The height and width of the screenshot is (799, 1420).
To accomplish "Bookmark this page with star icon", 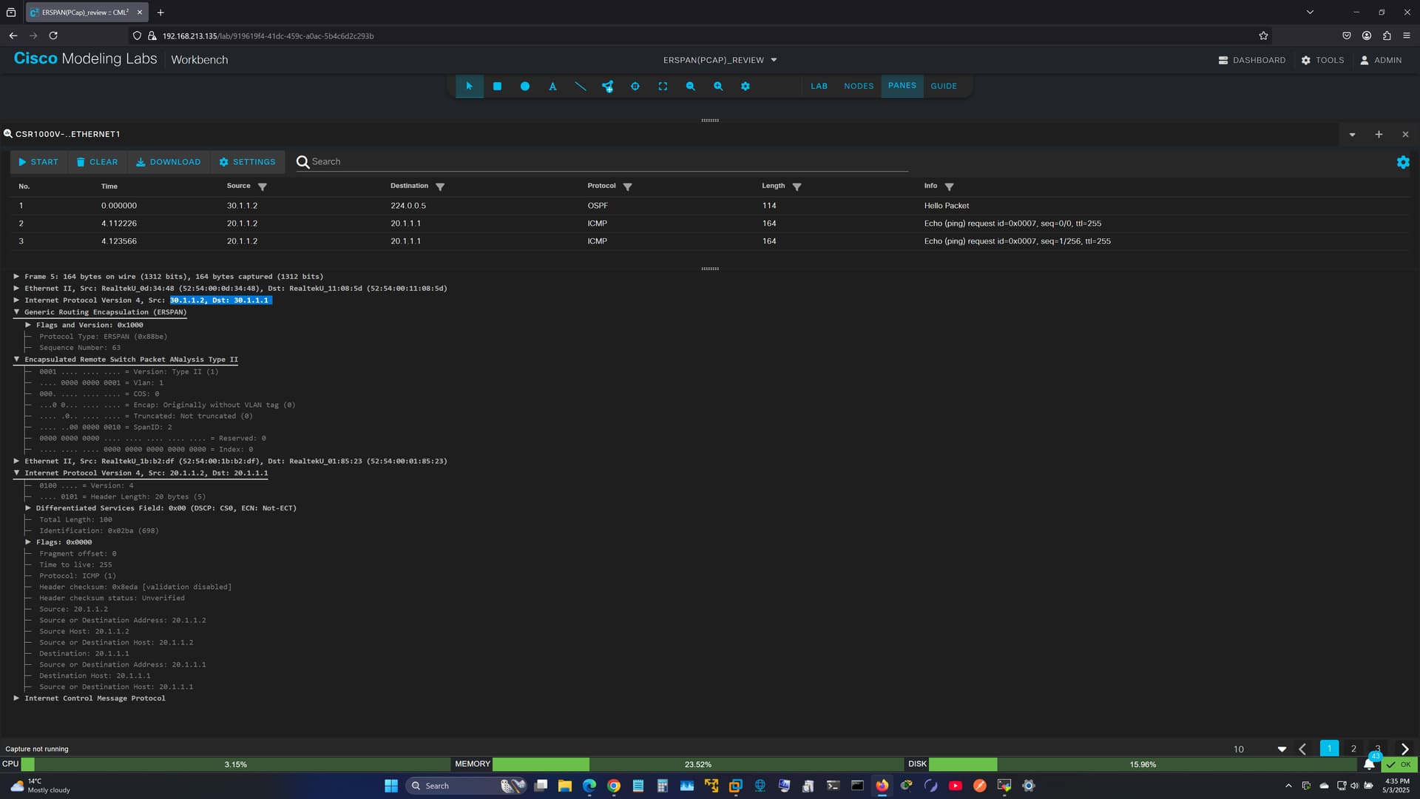I will (x=1263, y=36).
